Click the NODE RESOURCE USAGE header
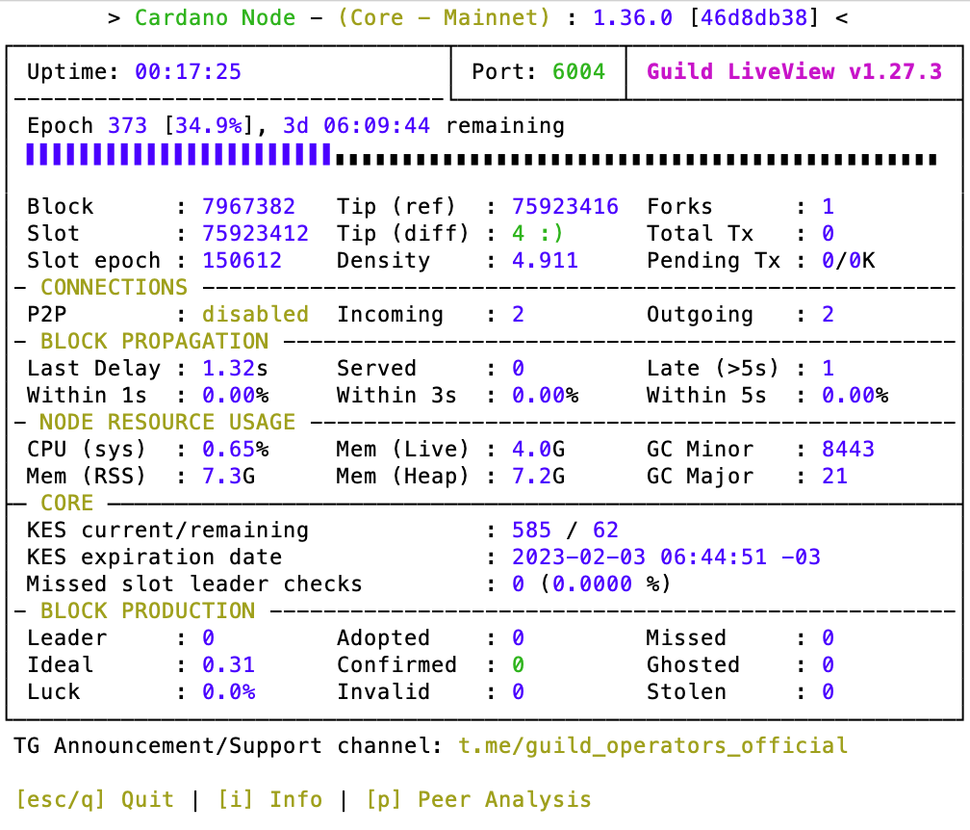 click(167, 422)
